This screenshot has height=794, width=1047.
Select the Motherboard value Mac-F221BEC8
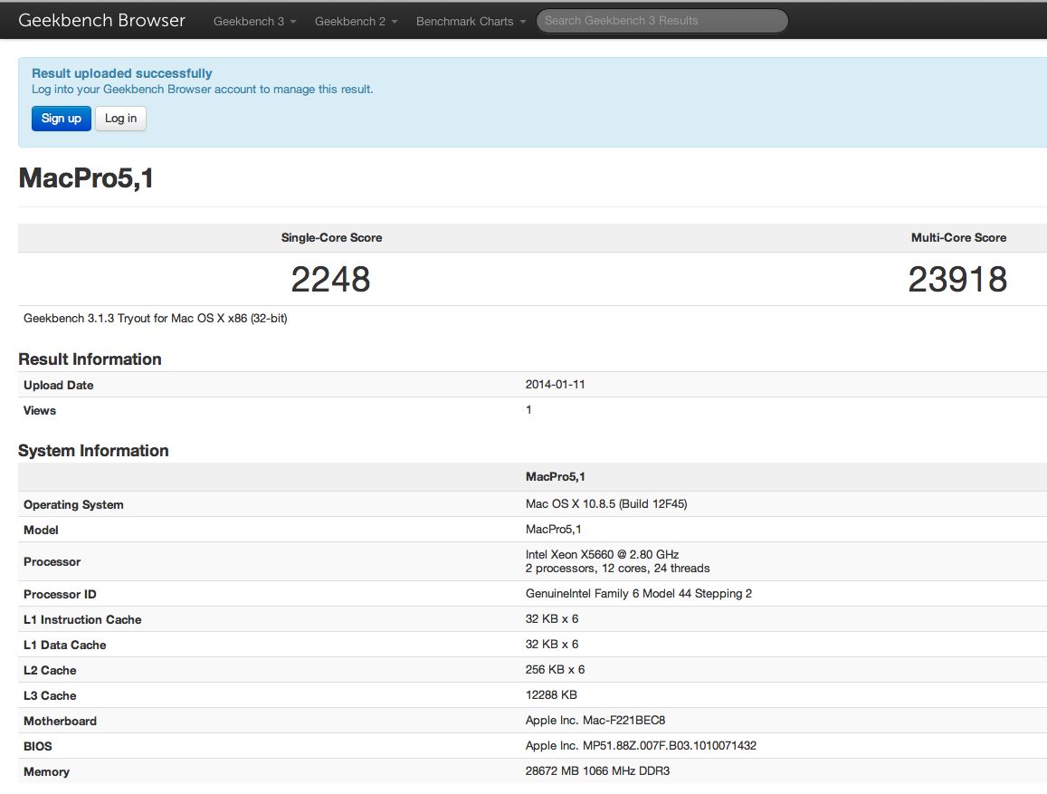point(595,721)
